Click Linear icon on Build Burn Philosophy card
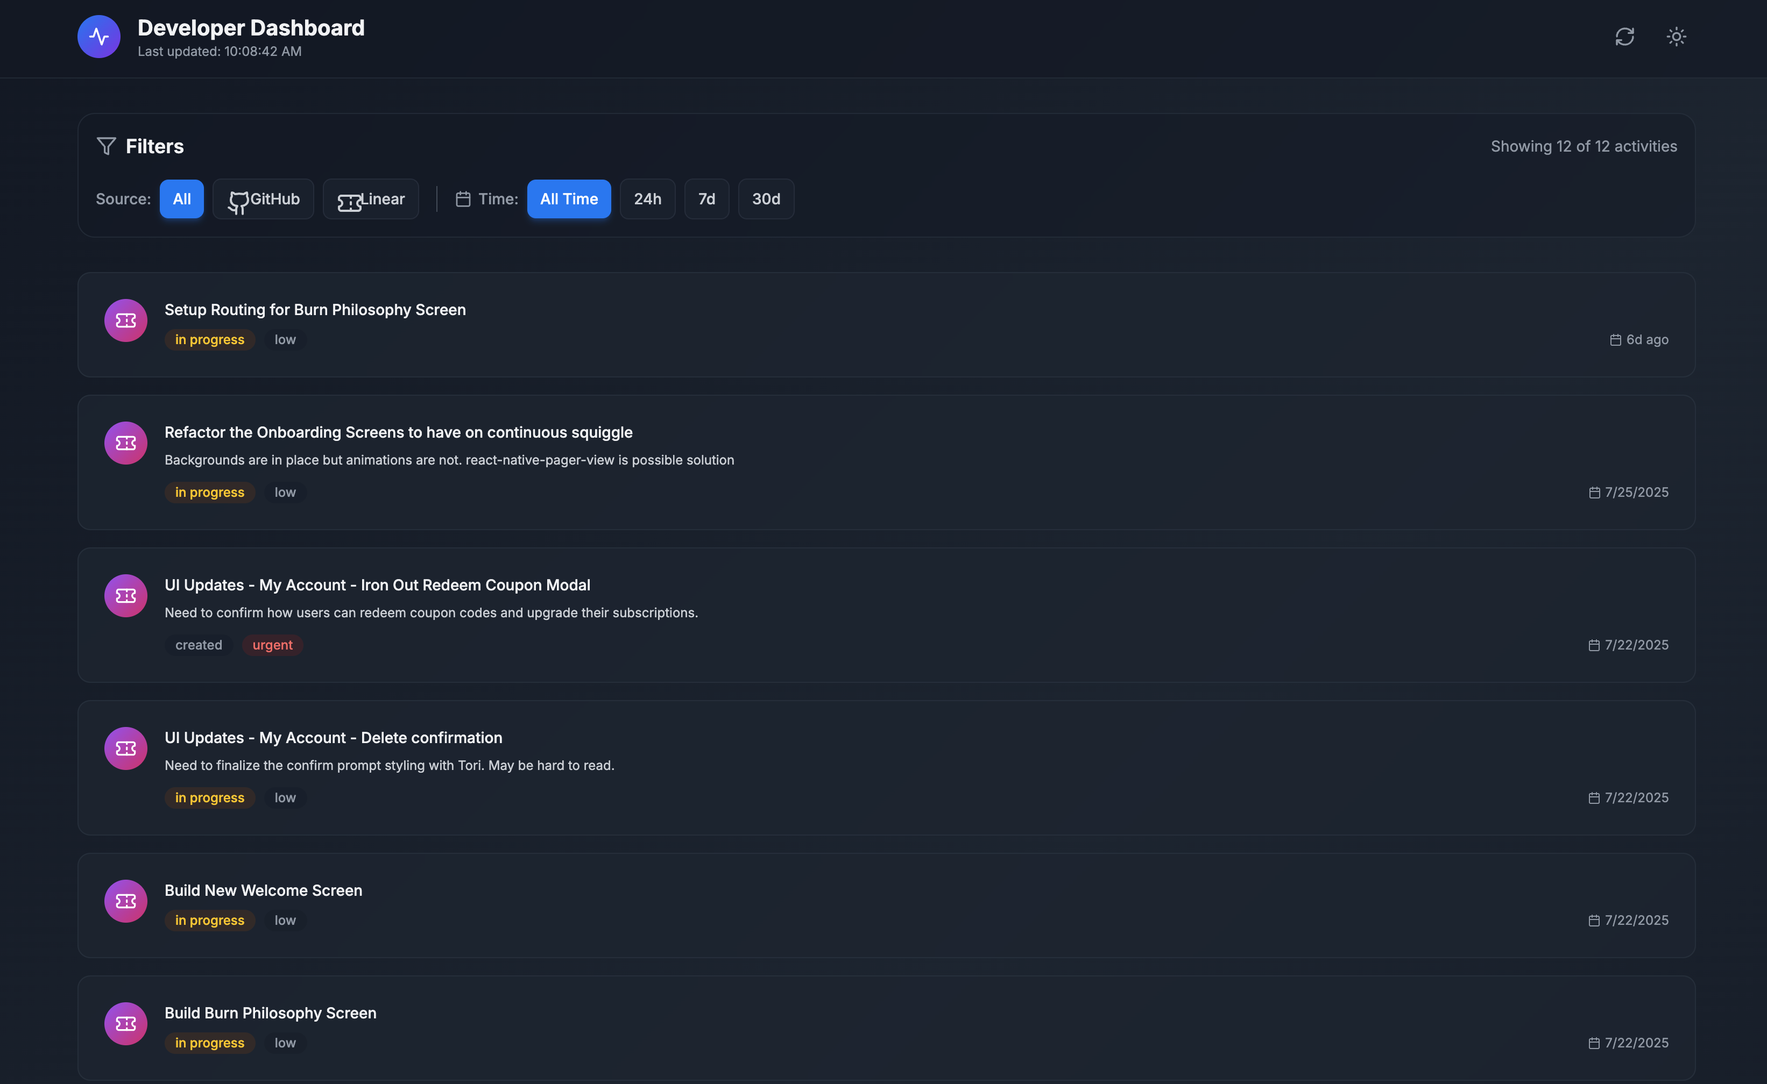Image resolution: width=1767 pixels, height=1084 pixels. point(125,1024)
